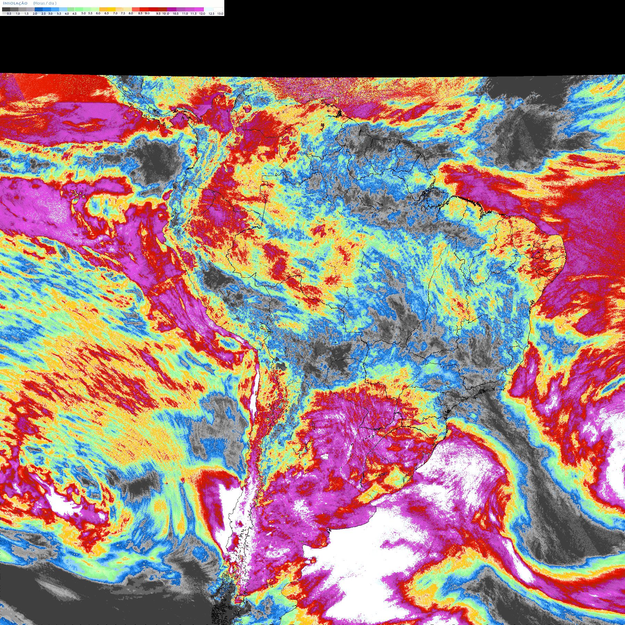Click the 10.5 value on legend scale
Image resolution: width=625 pixels, height=625 pixels.
pos(176,14)
